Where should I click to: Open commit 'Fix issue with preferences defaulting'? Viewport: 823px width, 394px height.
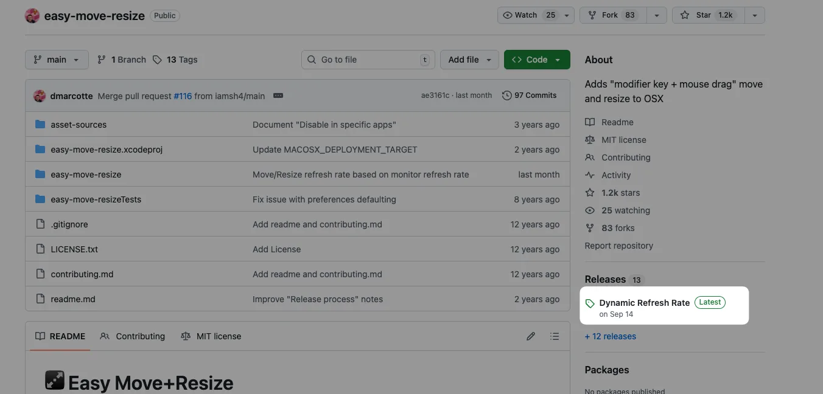tap(324, 199)
